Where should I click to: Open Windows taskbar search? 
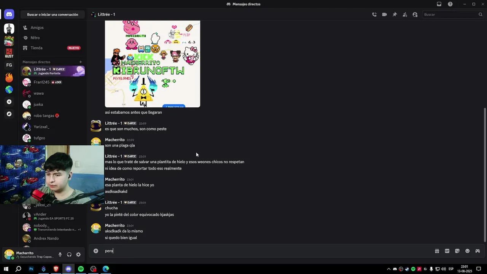point(18,269)
